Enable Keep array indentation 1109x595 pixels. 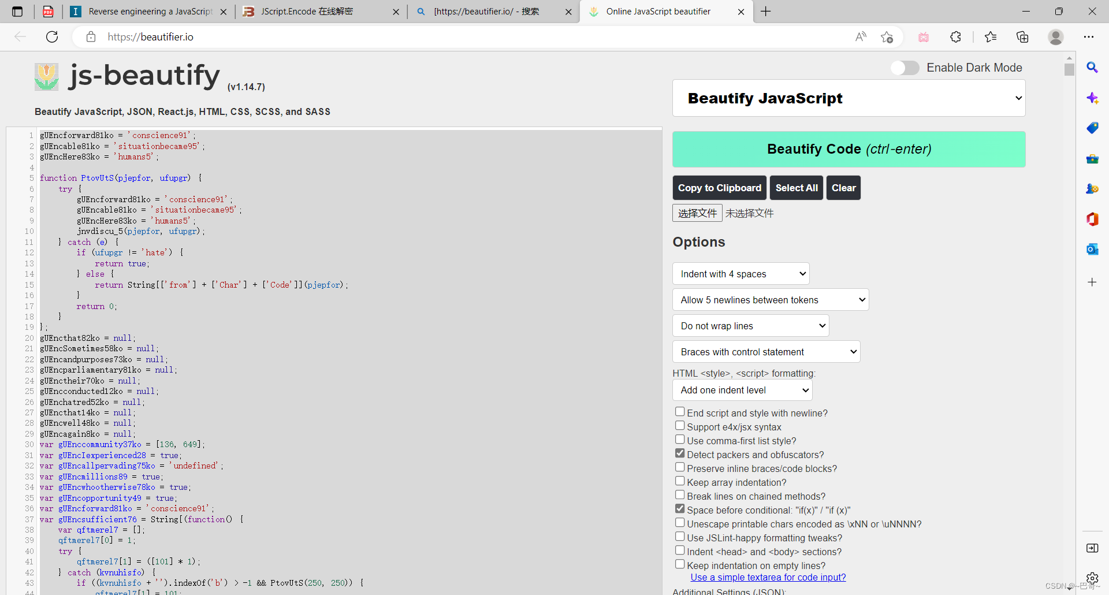point(680,481)
